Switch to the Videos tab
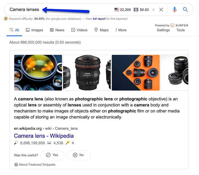This screenshot has height=175, width=199. coord(79,30)
